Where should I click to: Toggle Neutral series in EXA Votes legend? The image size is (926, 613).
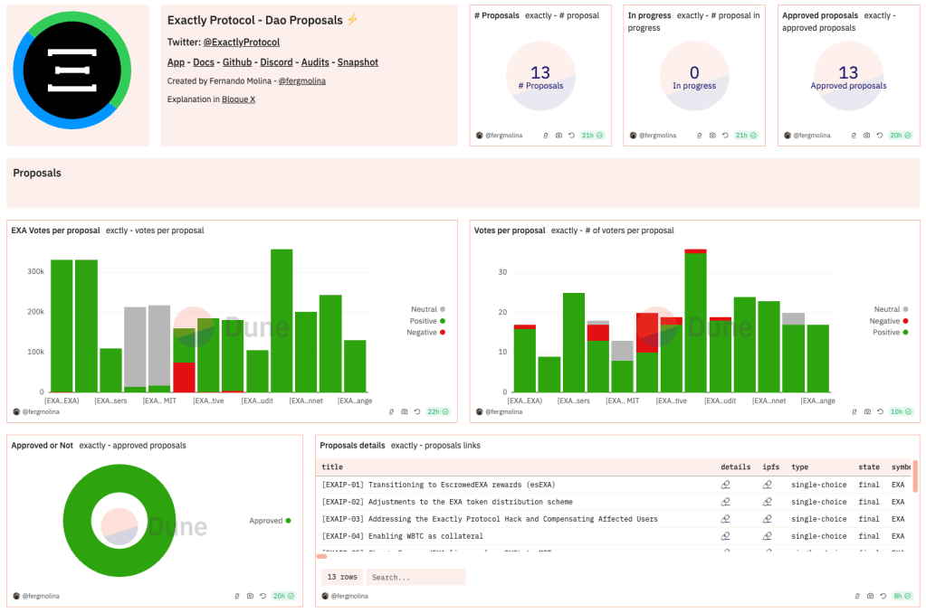[428, 309]
